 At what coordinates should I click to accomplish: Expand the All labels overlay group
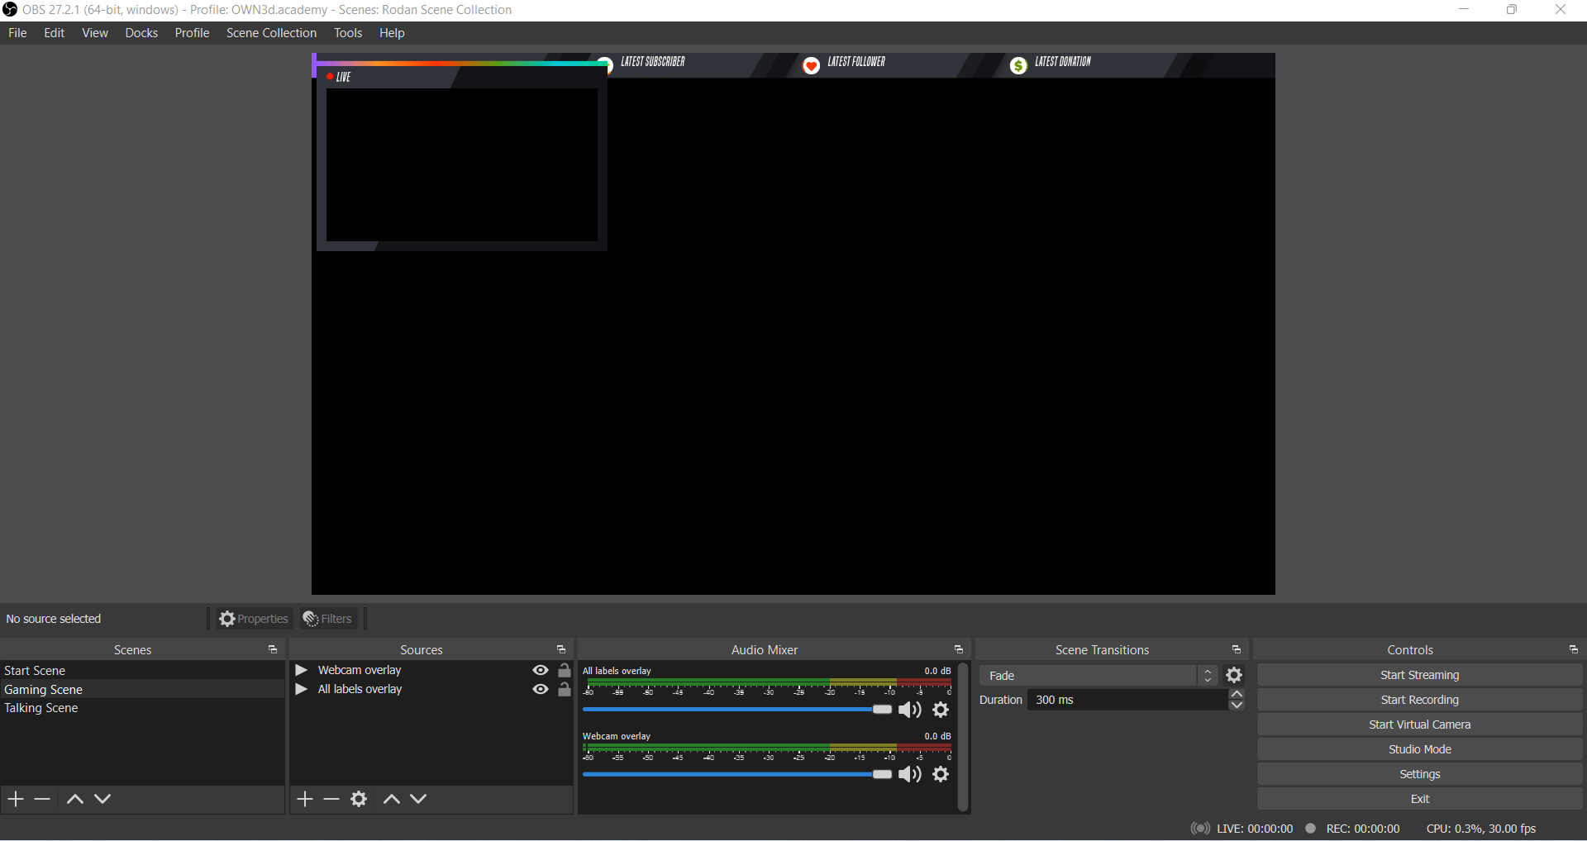click(302, 689)
